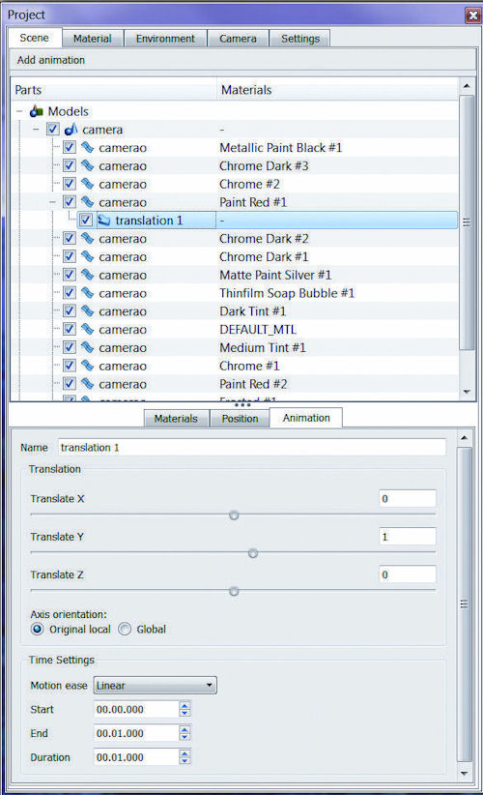The width and height of the screenshot is (483, 795).
Task: Select the translation 1 animation folder icon
Action: tap(103, 221)
